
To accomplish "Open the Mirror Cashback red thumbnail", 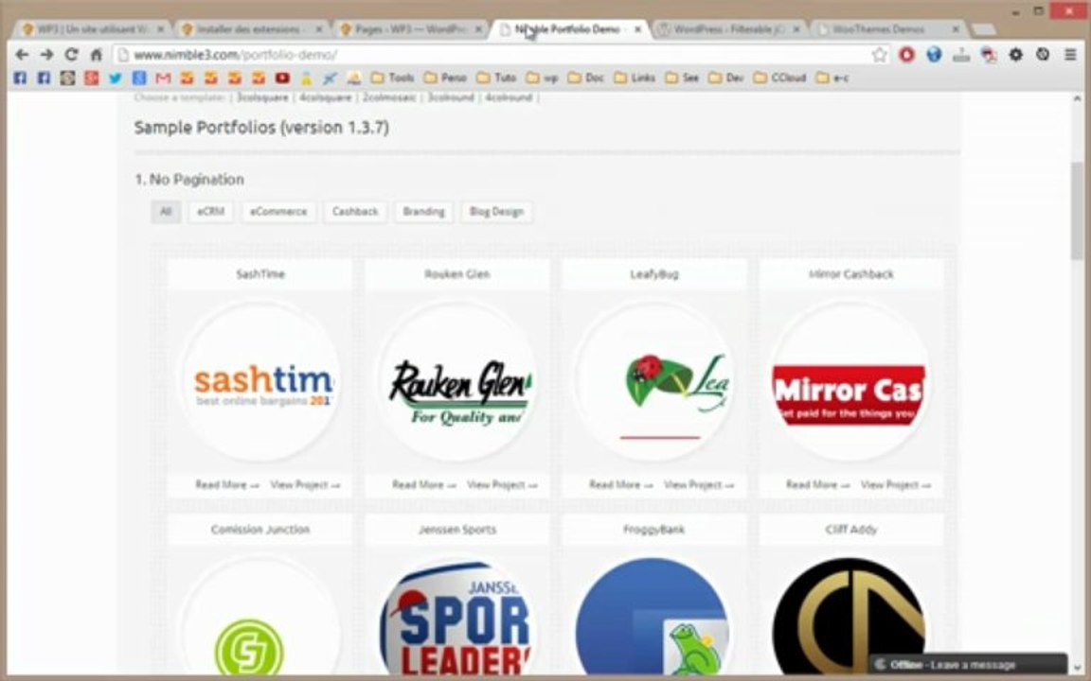I will (851, 382).
